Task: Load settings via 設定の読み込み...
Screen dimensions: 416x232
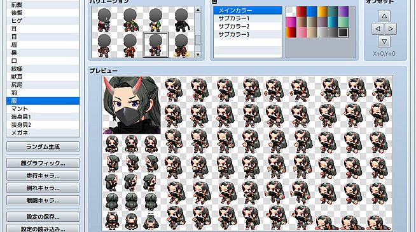Action: coord(43,228)
